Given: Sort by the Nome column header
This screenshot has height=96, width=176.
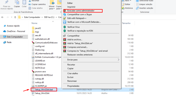Looking at the screenshot, I should click(34, 23).
